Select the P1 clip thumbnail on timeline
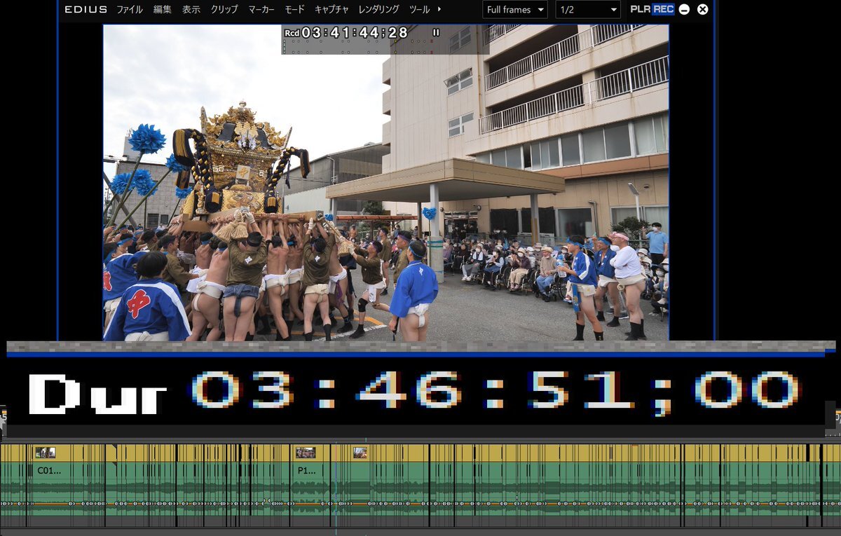841x536 pixels. [306, 453]
